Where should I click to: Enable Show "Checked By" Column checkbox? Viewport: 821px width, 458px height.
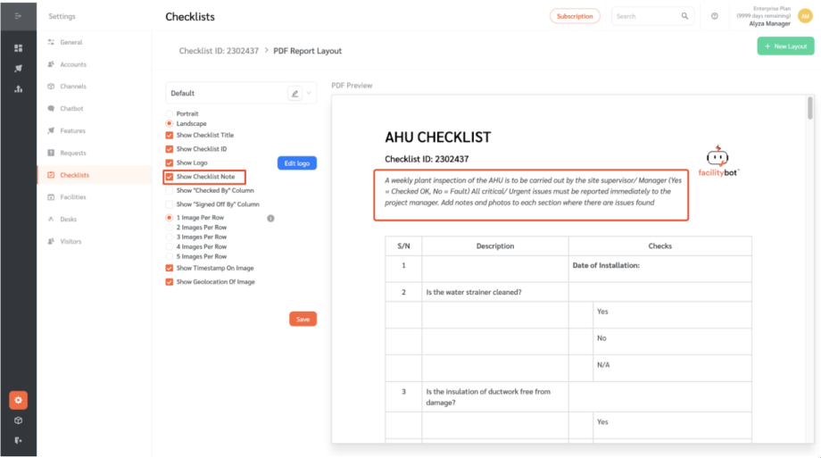pos(170,190)
